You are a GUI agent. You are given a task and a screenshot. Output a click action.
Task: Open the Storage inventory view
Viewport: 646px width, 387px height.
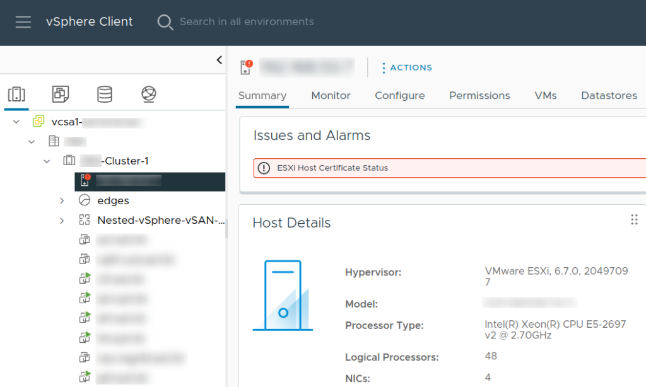(x=105, y=95)
